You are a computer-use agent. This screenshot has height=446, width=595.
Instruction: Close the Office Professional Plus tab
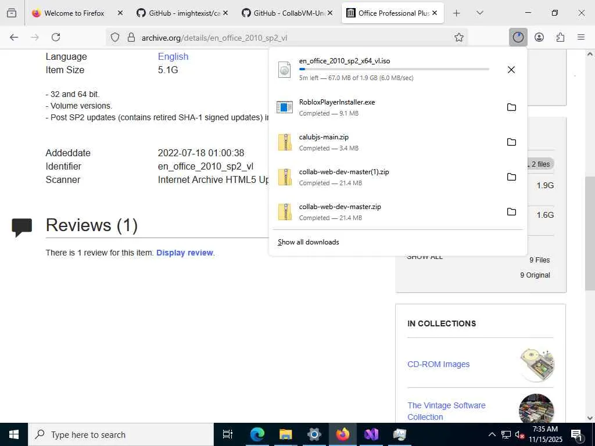coord(435,13)
